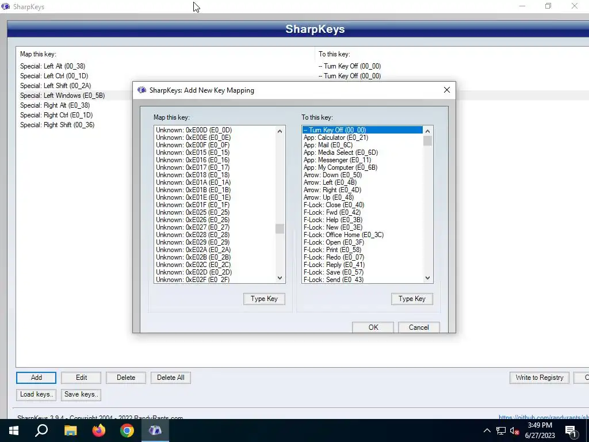Show hidden system tray icons
This screenshot has width=589, height=442.
[x=487, y=430]
